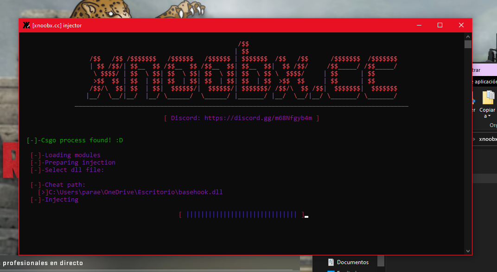The width and height of the screenshot is (497, 272).
Task: Maximize the xnoobx injector window
Action: (440, 25)
